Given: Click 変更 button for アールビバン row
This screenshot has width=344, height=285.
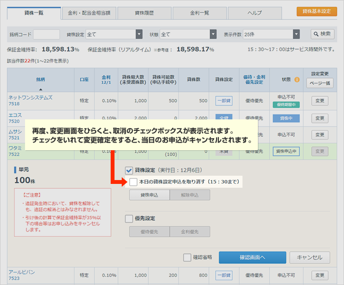Looking at the screenshot, I should (x=319, y=275).
